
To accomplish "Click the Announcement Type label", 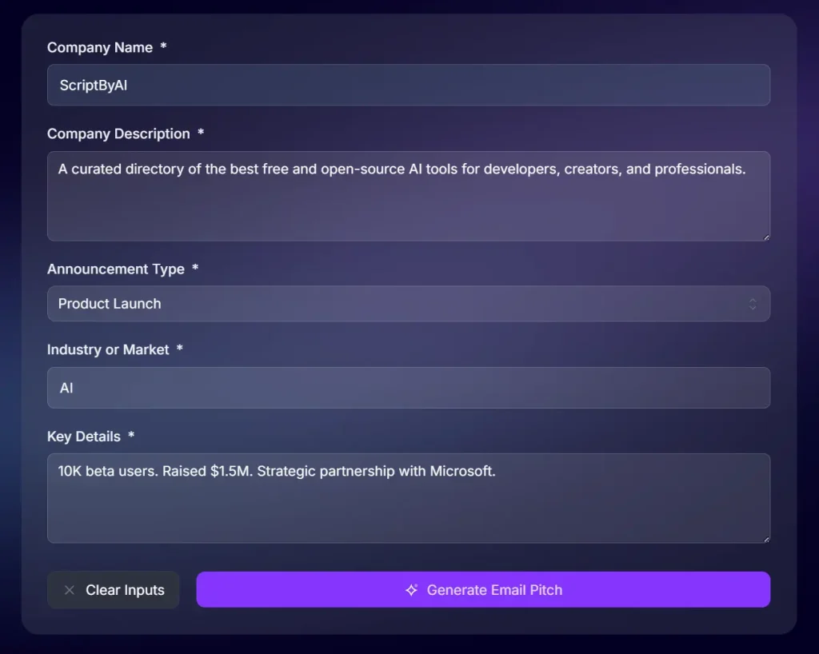I will (116, 269).
